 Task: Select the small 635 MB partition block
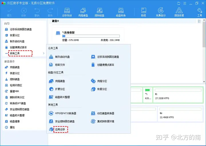pyautogui.click(x=148, y=95)
